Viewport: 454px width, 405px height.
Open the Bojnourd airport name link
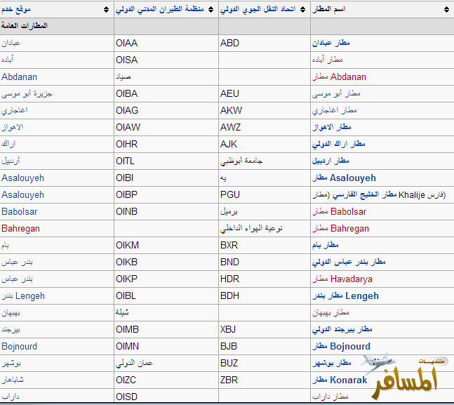tap(341, 346)
